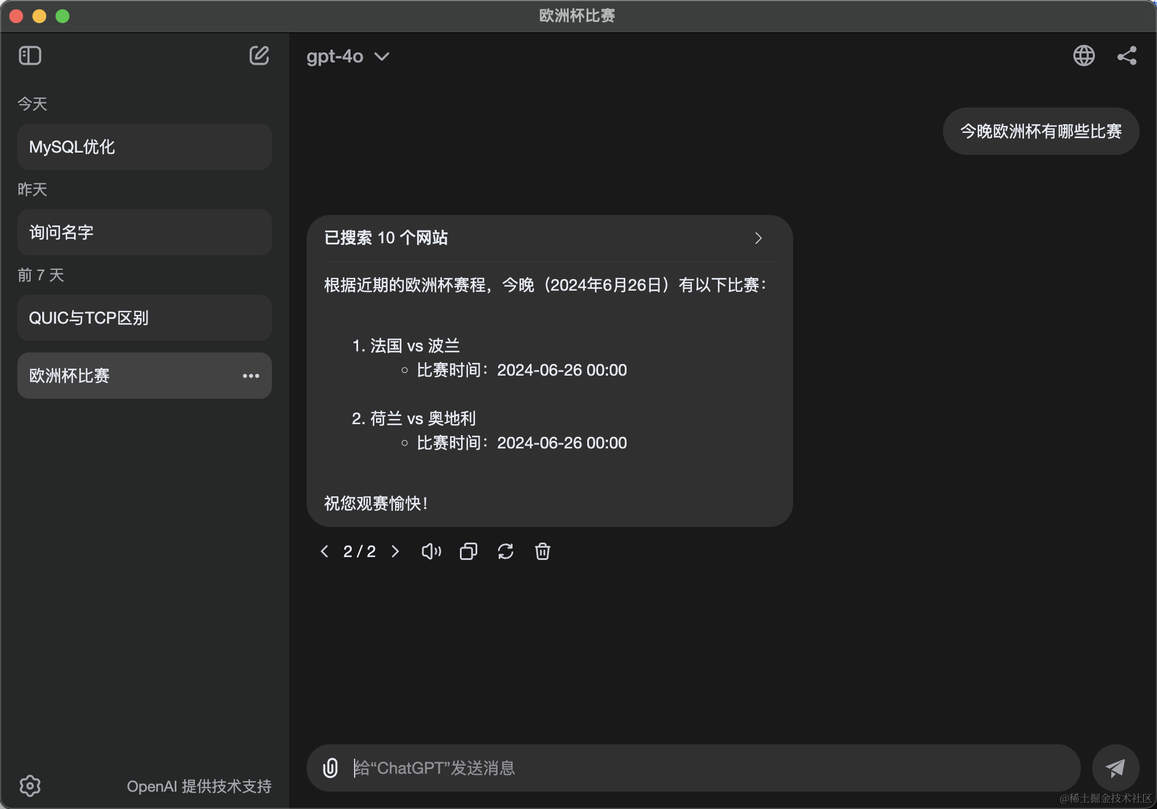Select the 询问名字 conversation

[145, 232]
